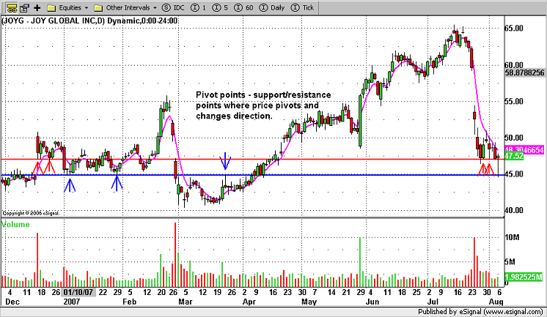Click the Volume pane label
This screenshot has width=547, height=317.
15,225
